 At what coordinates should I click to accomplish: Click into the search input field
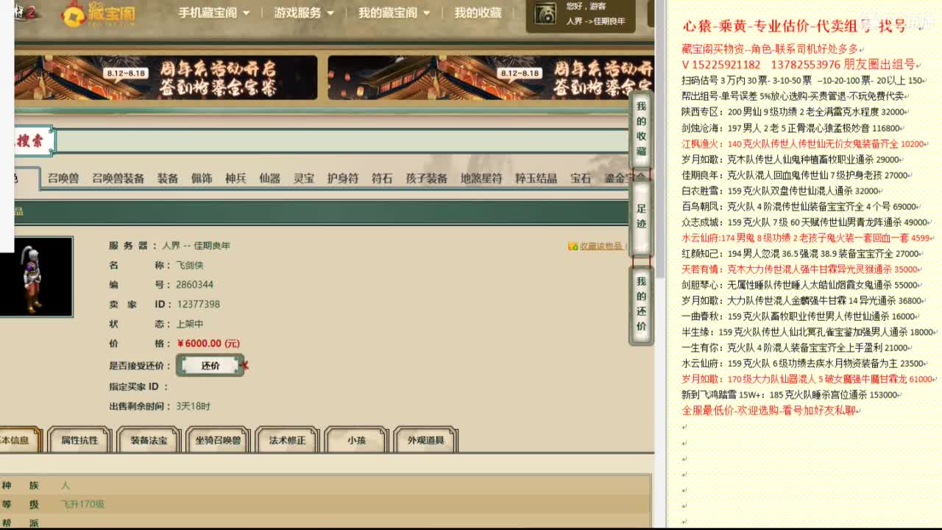(x=342, y=141)
